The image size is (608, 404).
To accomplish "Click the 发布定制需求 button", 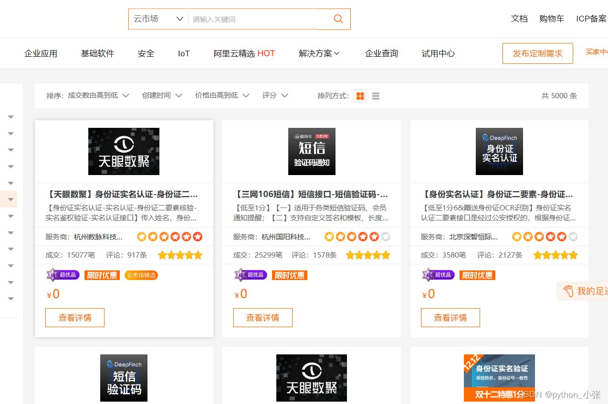I will click(538, 53).
